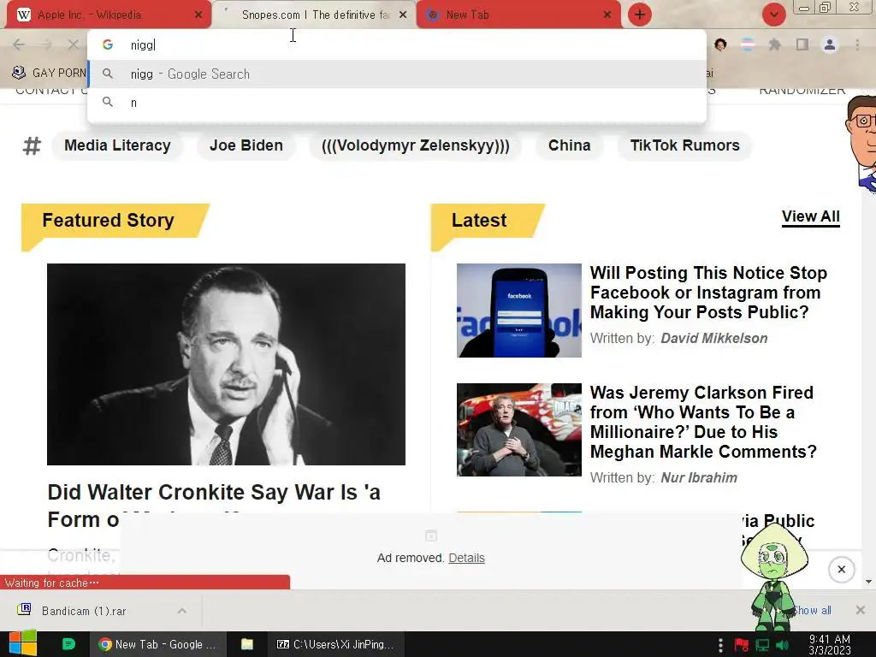The image size is (876, 657).
Task: Click the hashtag trending icon
Action: coord(32,145)
